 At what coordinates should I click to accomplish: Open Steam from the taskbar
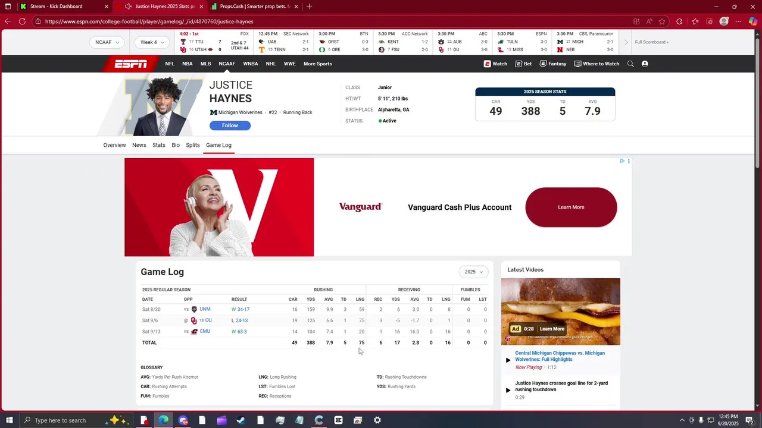(x=241, y=420)
